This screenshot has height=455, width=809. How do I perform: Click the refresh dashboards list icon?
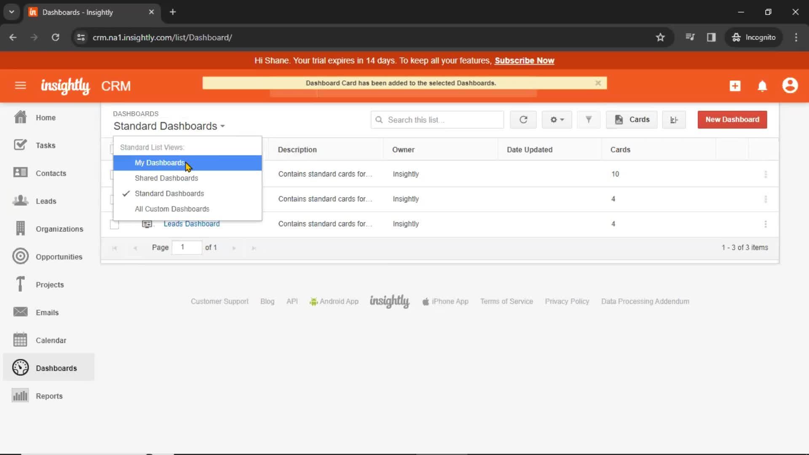[x=523, y=120]
